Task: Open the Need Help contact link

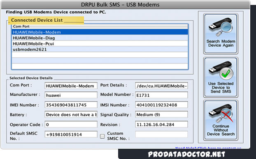Action: pos(208,148)
